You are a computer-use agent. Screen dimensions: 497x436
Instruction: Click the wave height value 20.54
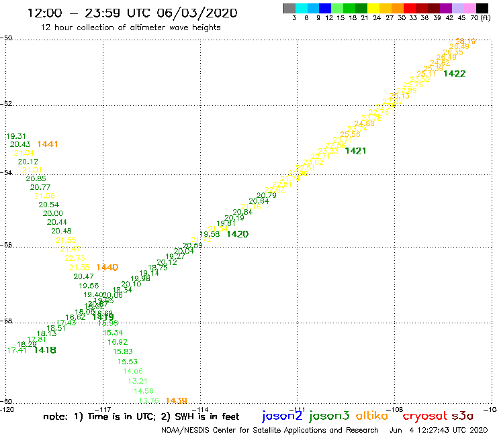(x=49, y=205)
